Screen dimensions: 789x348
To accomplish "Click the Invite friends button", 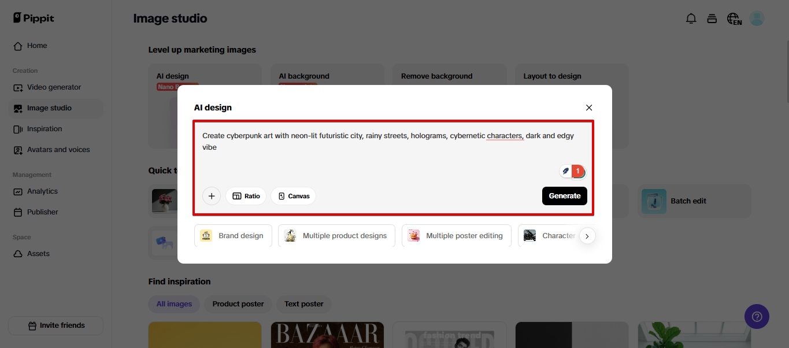I will click(56, 325).
